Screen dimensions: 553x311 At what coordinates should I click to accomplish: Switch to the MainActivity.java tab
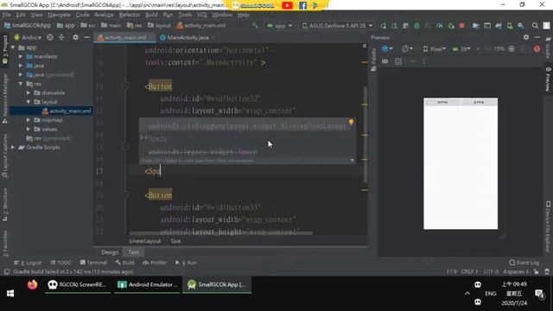point(188,37)
